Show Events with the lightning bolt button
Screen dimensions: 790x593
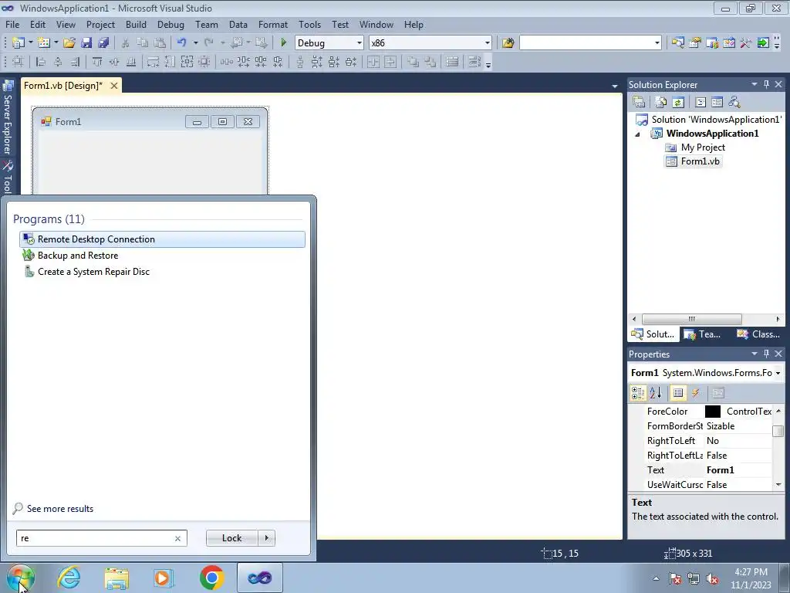click(x=695, y=393)
